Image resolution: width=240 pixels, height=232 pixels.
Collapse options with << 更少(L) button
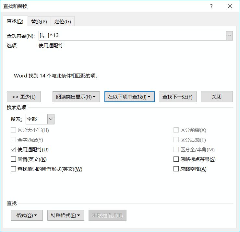(x=24, y=97)
